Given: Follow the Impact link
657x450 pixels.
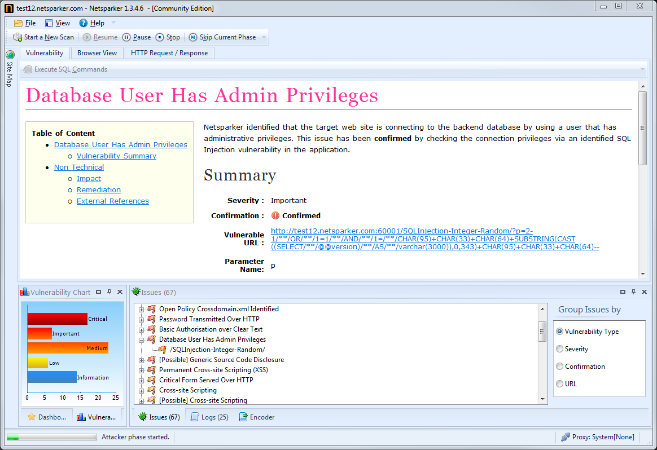Looking at the screenshot, I should coord(89,178).
